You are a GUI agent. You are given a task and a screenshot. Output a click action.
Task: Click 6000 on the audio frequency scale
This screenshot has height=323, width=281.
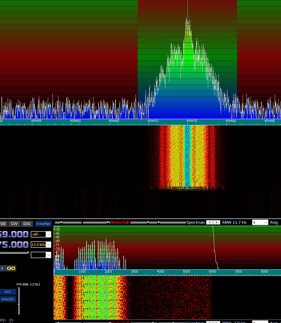coord(212,271)
